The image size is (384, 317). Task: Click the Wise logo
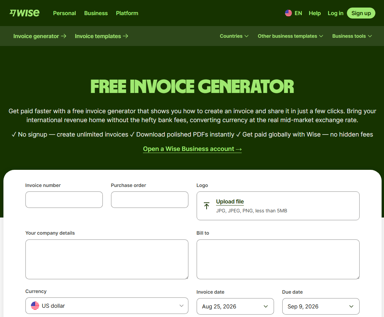click(x=24, y=13)
